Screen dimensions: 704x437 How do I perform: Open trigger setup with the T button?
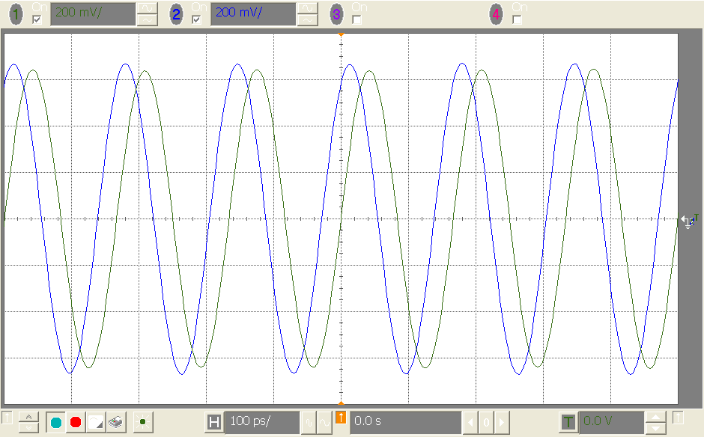pyautogui.click(x=567, y=421)
